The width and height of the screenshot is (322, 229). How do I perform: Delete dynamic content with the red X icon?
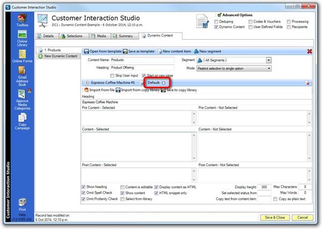click(309, 51)
